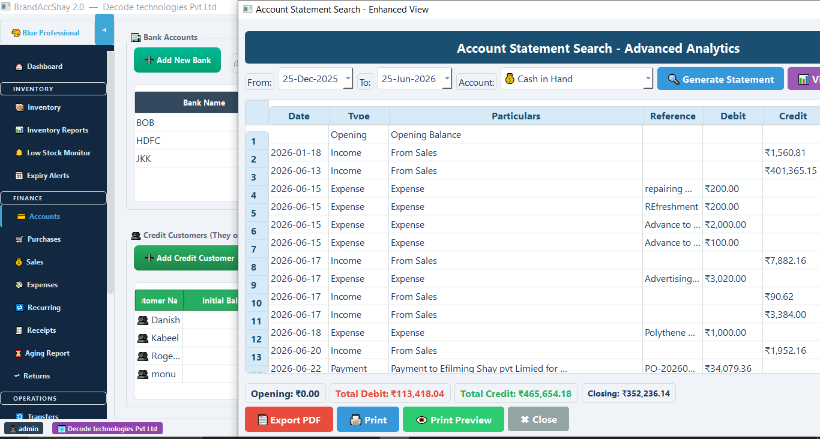820x439 pixels.
Task: Click the Date column header
Action: pyautogui.click(x=299, y=116)
